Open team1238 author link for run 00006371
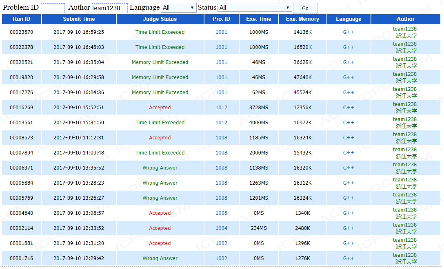444x269 pixels. pos(404,165)
